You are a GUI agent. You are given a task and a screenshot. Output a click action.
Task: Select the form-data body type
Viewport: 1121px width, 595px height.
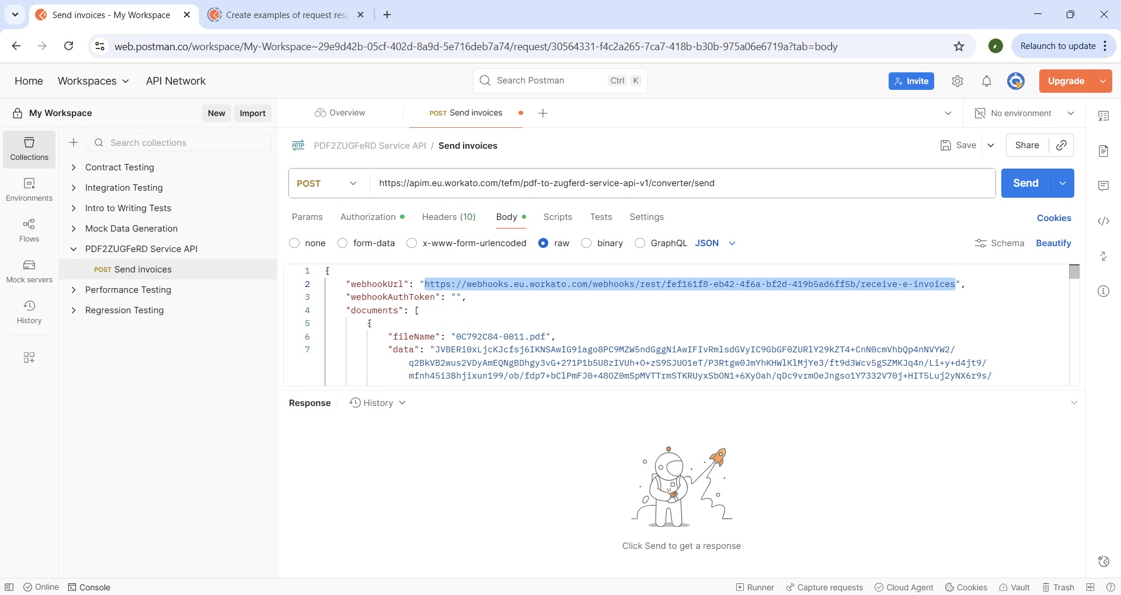pos(343,243)
